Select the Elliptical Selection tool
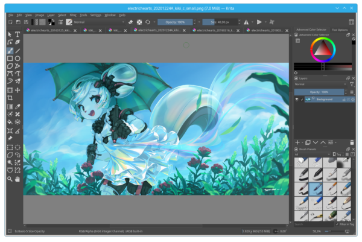362x242 pixels. click(17, 147)
